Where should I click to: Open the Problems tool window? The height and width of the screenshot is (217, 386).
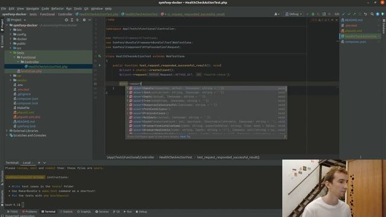click(x=30, y=212)
